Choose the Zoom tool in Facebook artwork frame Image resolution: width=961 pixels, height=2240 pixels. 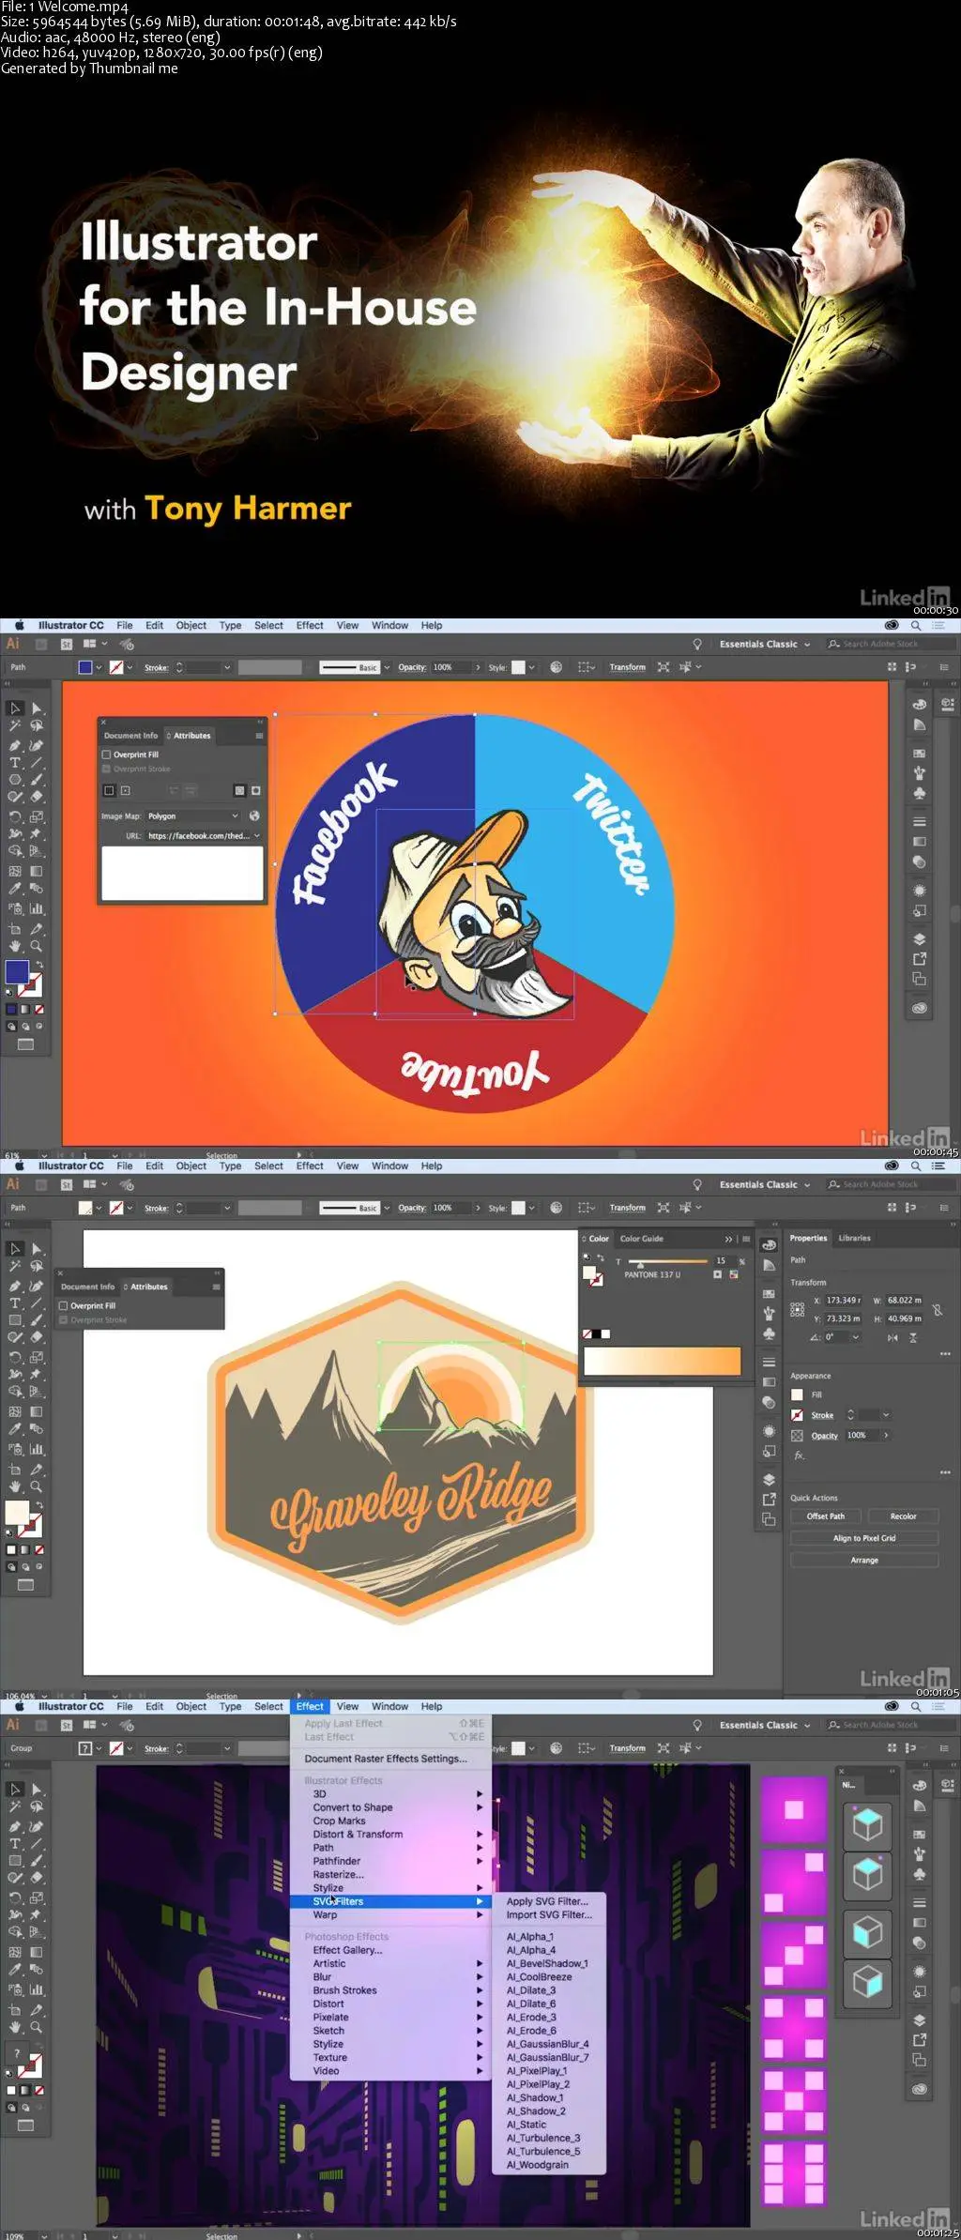click(36, 946)
